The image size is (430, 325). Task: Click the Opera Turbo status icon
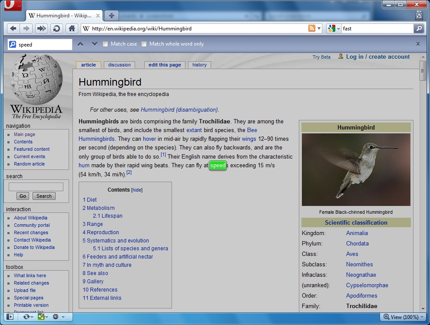56,317
